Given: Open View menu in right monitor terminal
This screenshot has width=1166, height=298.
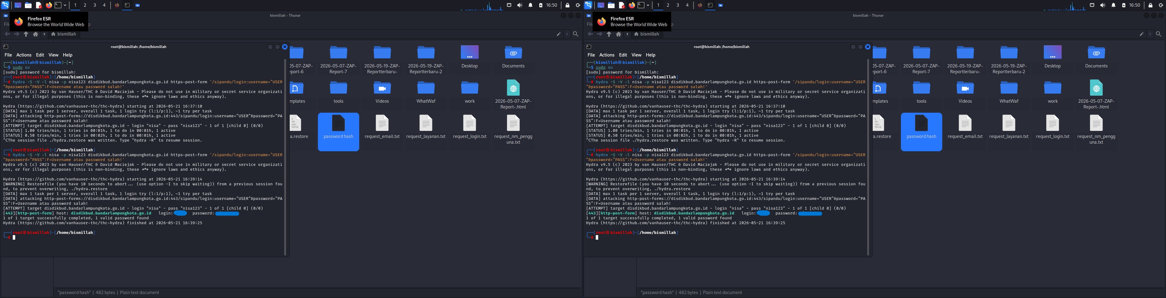Looking at the screenshot, I should click(636, 55).
